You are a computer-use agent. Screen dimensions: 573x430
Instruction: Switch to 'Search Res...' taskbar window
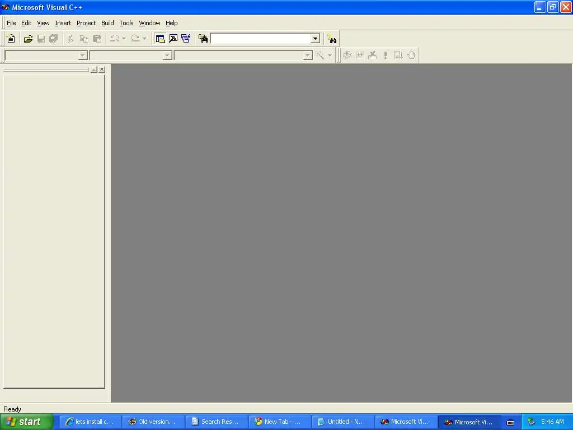pyautogui.click(x=217, y=422)
